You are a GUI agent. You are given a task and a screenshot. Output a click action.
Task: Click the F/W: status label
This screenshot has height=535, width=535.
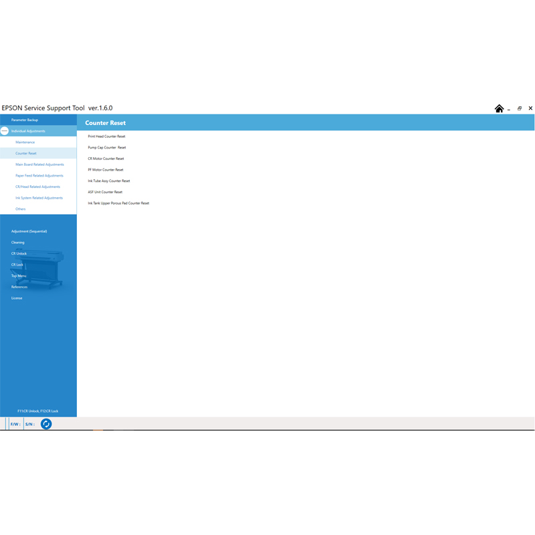point(15,424)
